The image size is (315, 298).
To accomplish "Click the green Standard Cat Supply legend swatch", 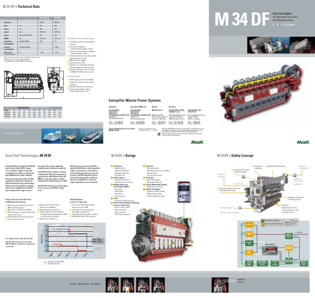I will (262, 221).
